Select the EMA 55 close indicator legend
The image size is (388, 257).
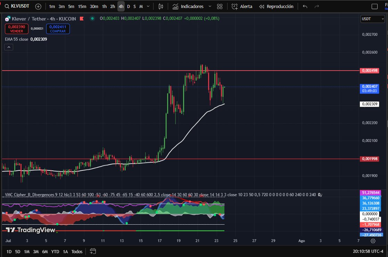(x=17, y=39)
